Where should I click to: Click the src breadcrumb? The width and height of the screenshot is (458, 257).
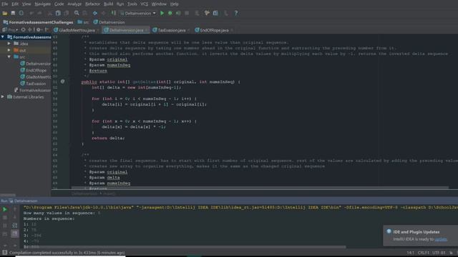[83, 22]
